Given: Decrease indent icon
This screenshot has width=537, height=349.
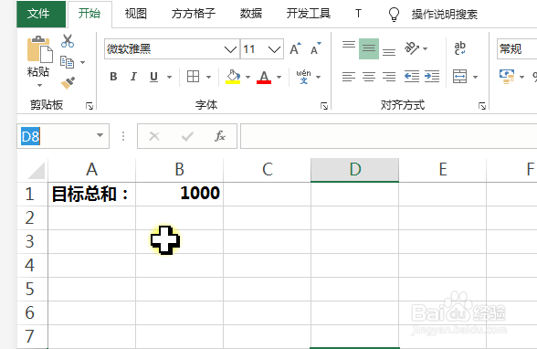Looking at the screenshot, I should [412, 77].
